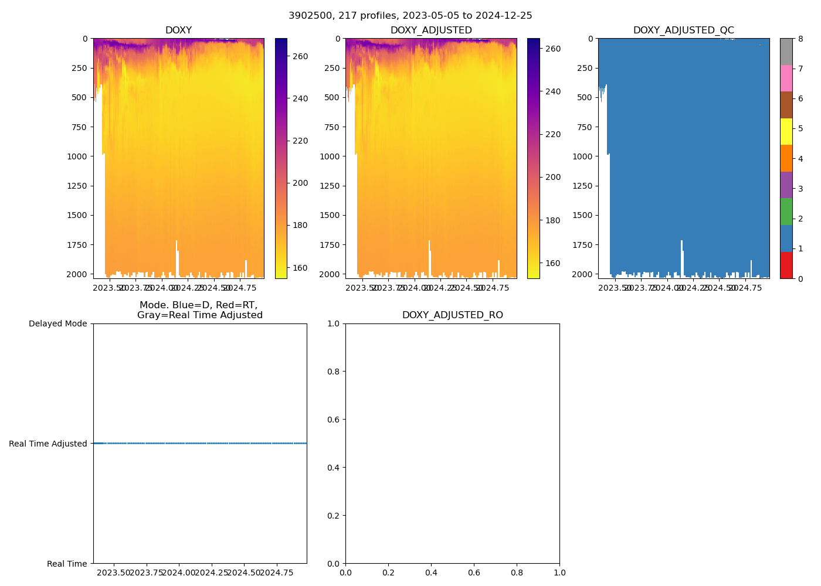The image size is (821, 586).
Task: Select the yellow swatch in the QC colorbar
Action: [x=786, y=131]
